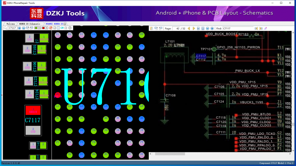
Task: Click the schematic horizontal scrollbar right arrow
Action: [x=290, y=154]
